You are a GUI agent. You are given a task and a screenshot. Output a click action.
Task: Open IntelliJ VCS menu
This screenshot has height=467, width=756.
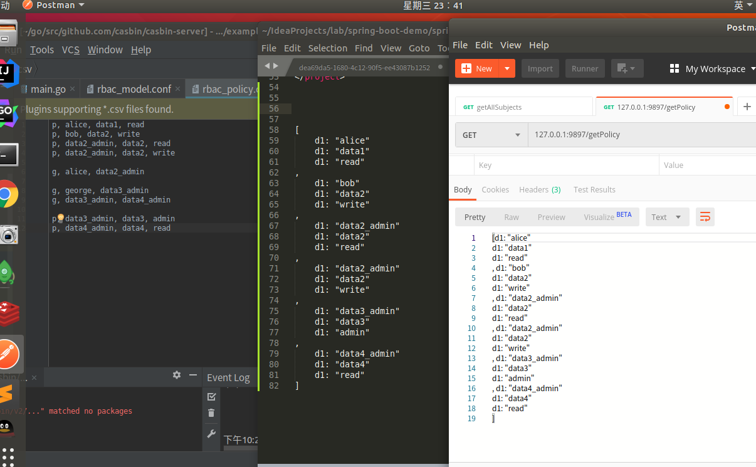pyautogui.click(x=71, y=50)
